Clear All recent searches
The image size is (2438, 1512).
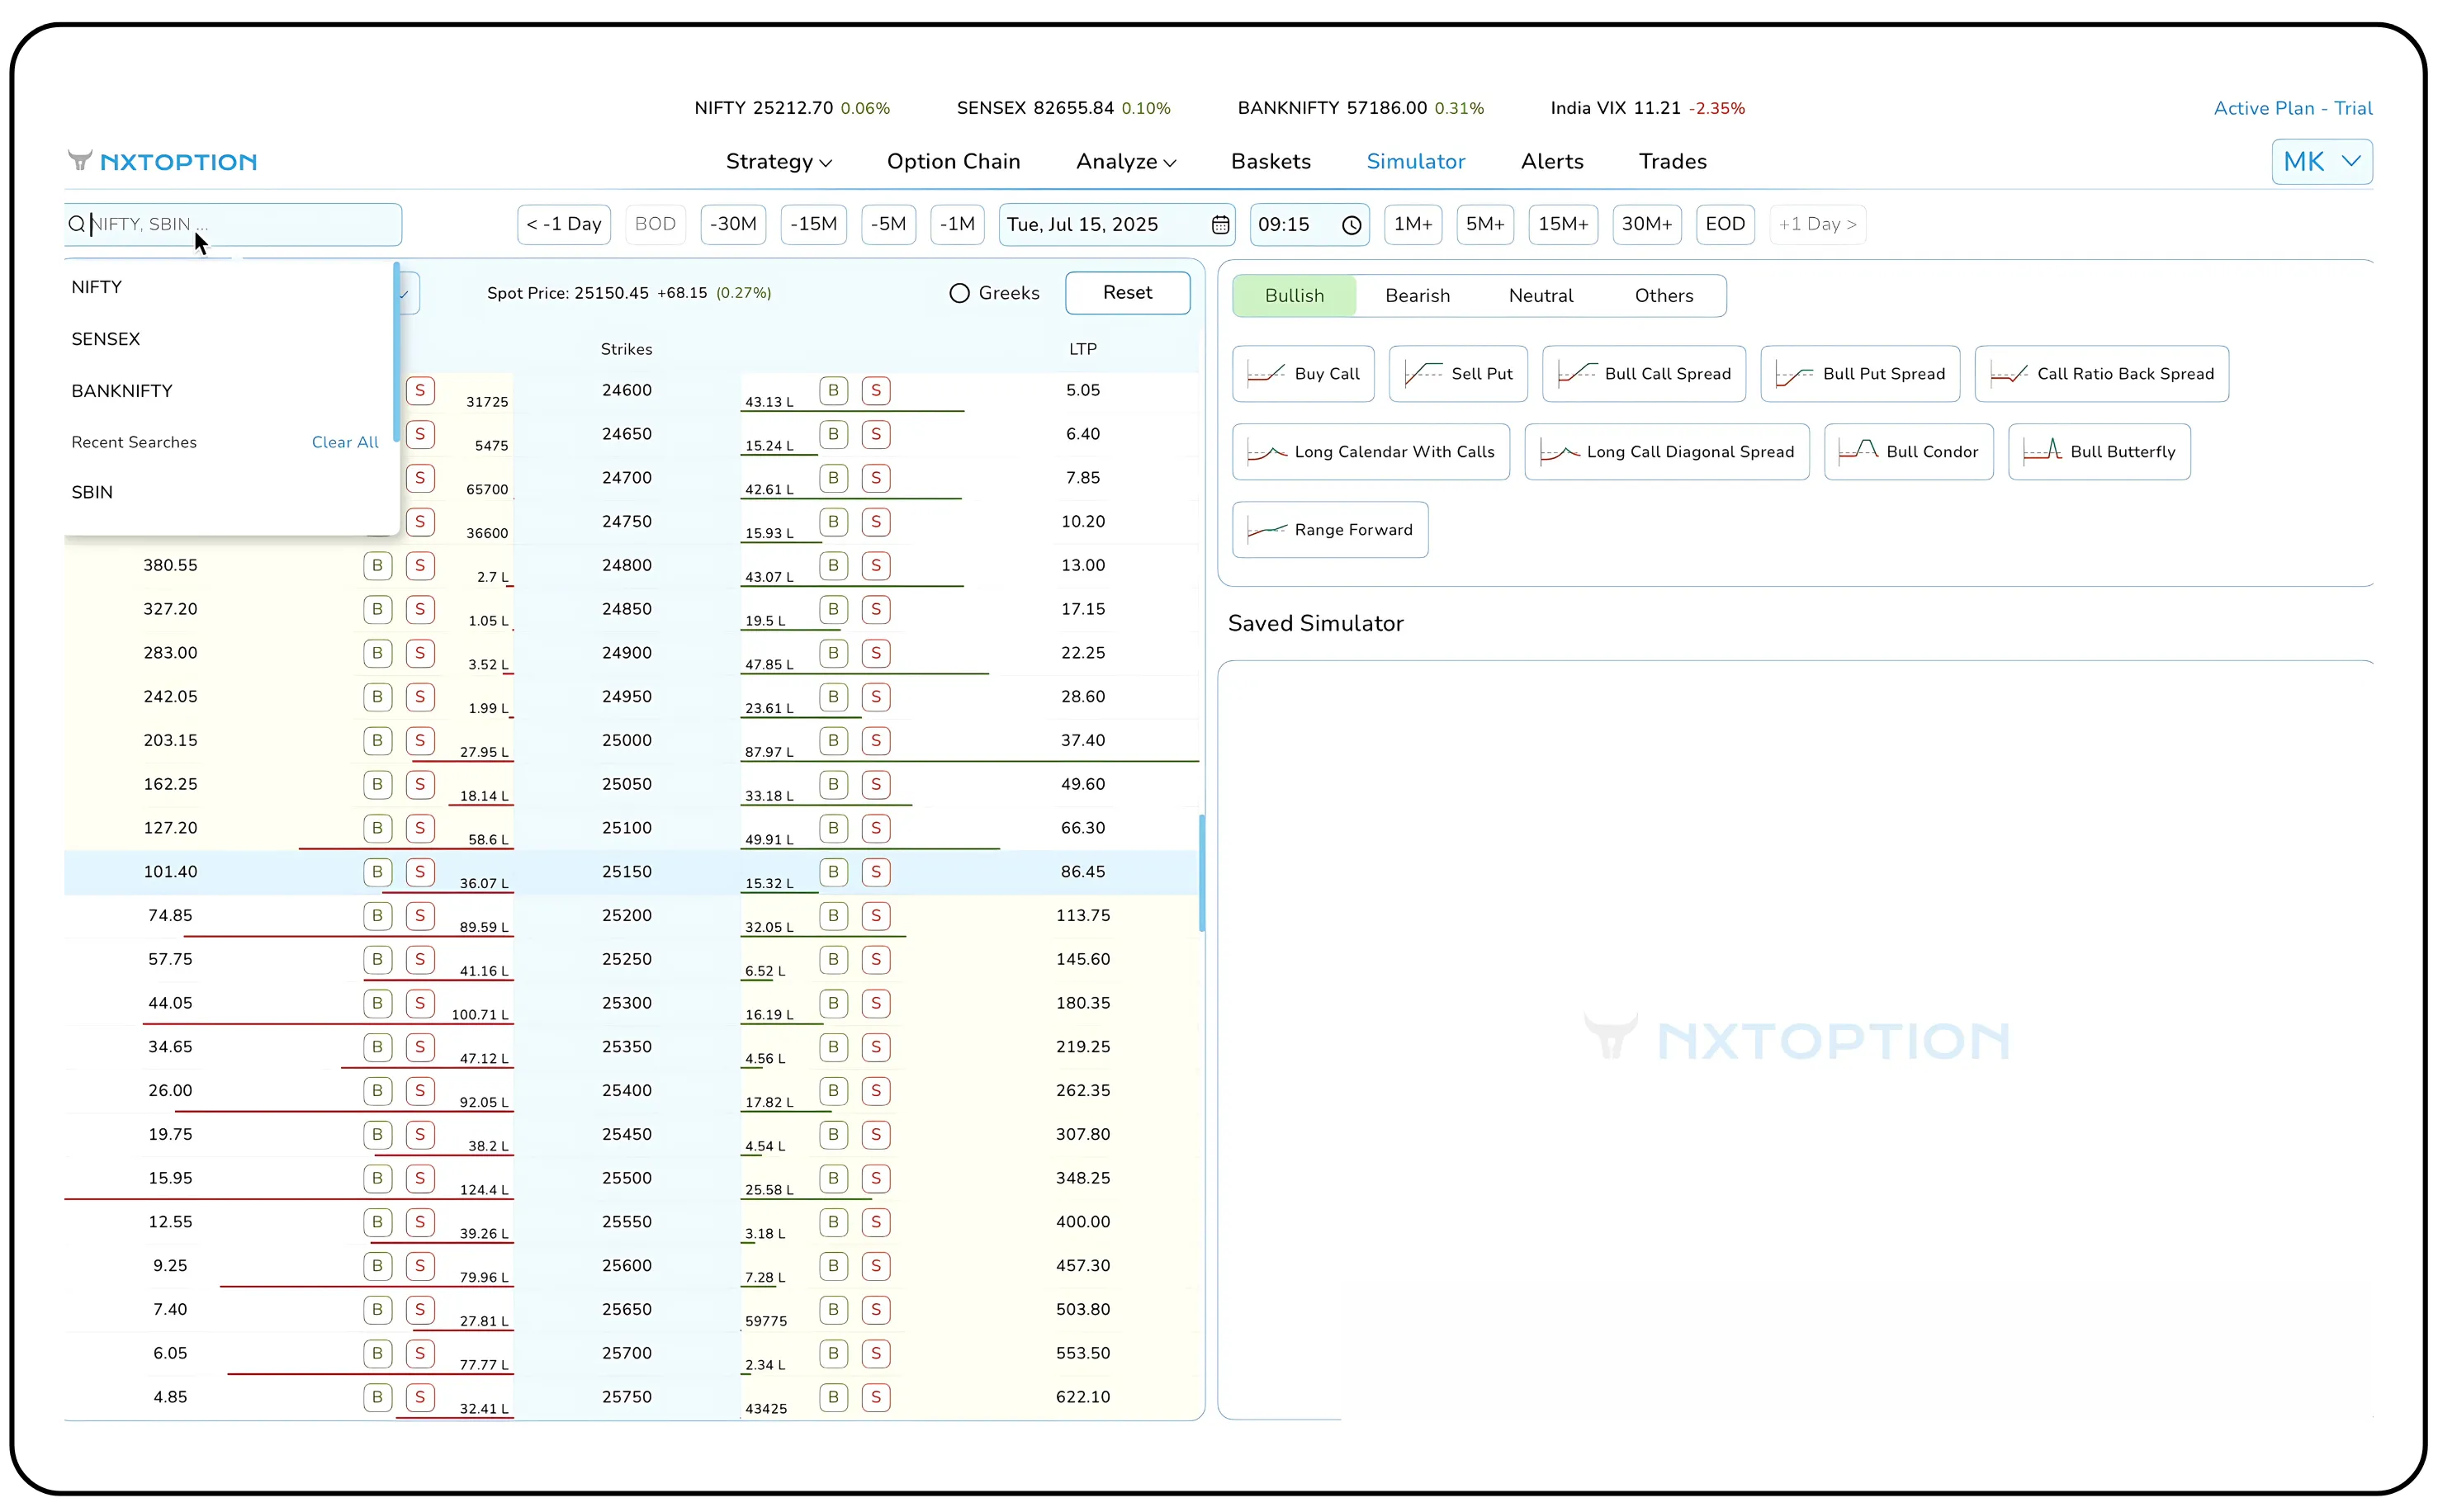[x=344, y=441]
